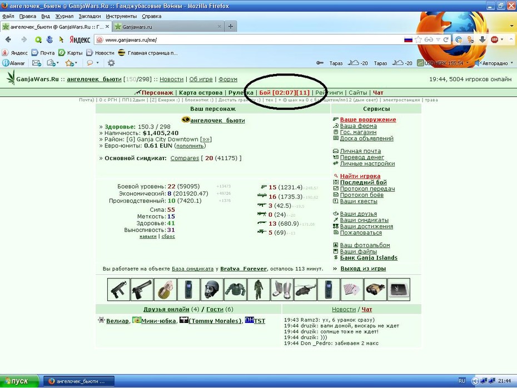Open the Ваша ферма link

[358, 126]
